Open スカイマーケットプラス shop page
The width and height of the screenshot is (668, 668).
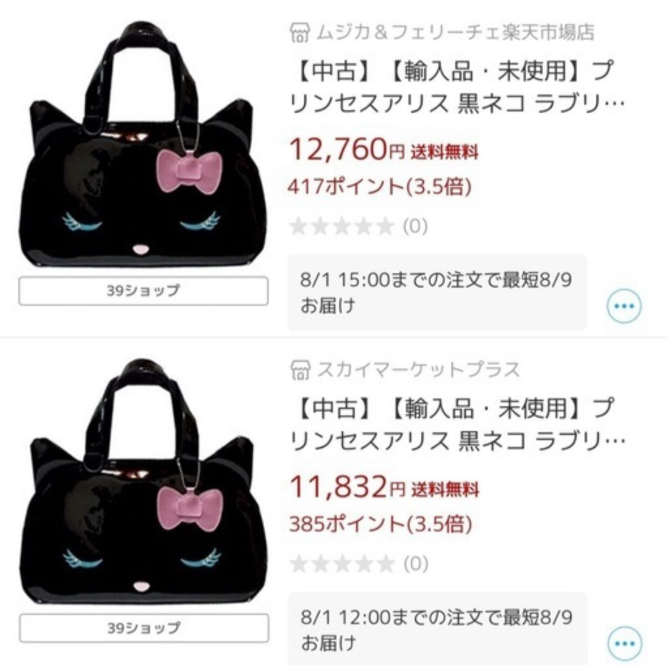418,370
